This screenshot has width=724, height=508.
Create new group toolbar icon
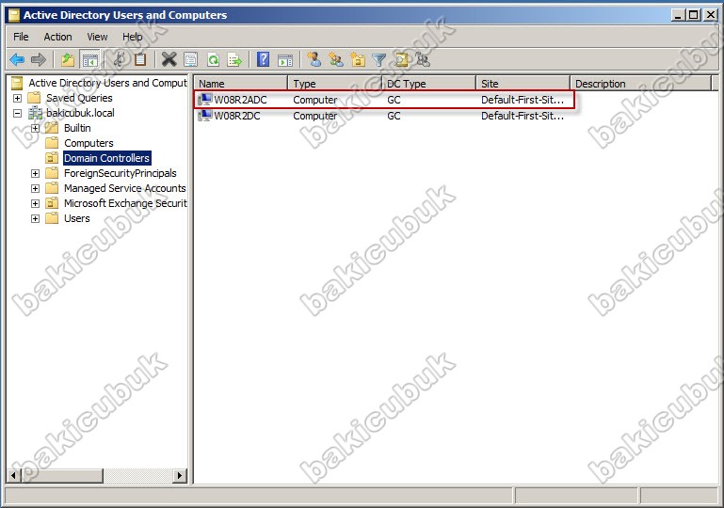(336, 59)
